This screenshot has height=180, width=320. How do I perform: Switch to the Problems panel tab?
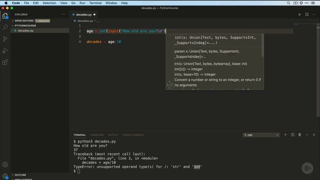click(x=97, y=135)
